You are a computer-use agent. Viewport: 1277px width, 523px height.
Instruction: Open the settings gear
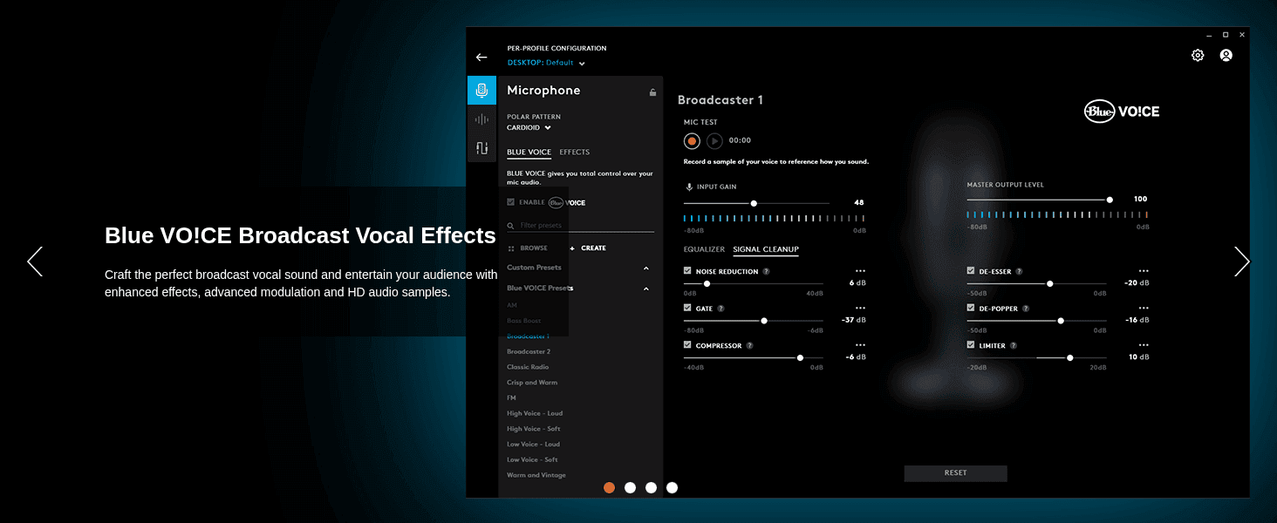pos(1198,55)
